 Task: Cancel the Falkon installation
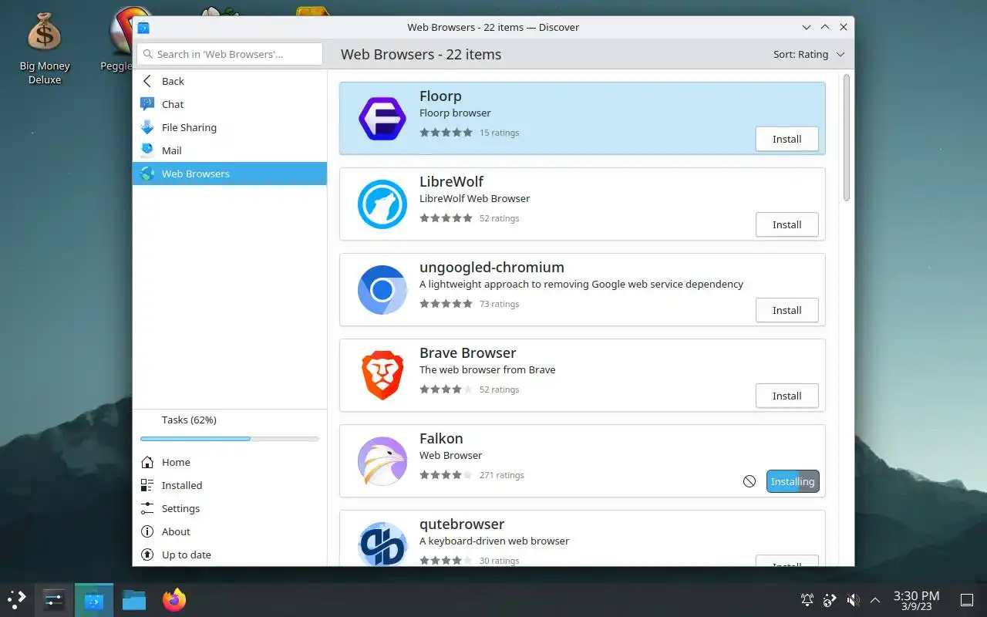click(750, 481)
